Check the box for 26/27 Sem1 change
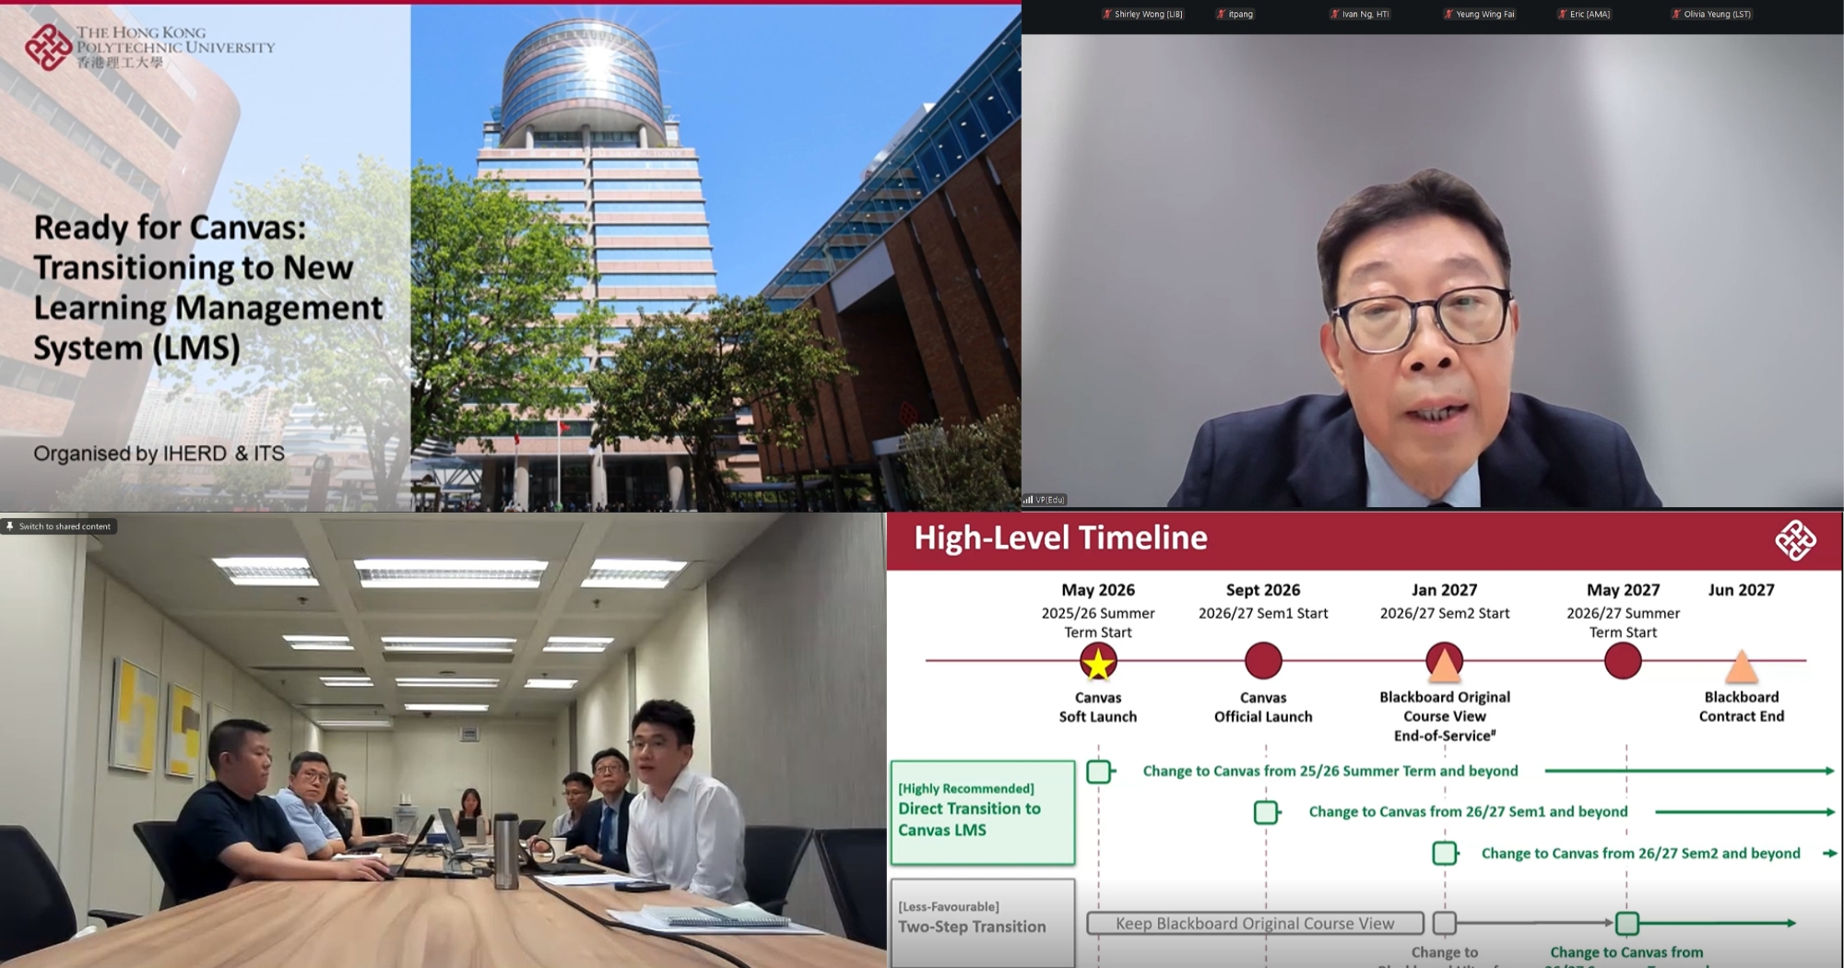Viewport: 1844px width, 968px height. coord(1265,812)
